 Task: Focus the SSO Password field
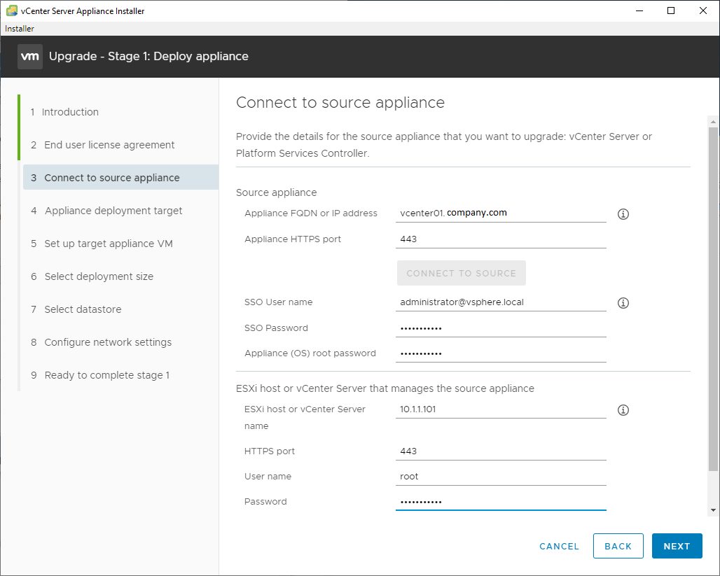click(x=501, y=328)
